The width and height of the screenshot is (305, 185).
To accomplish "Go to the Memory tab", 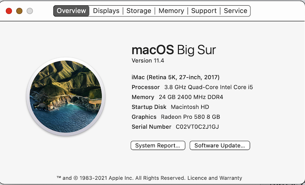I will 171,11.
